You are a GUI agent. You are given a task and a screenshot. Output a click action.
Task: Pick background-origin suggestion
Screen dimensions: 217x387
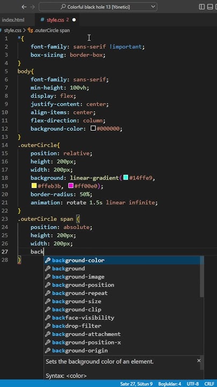pos(122,350)
